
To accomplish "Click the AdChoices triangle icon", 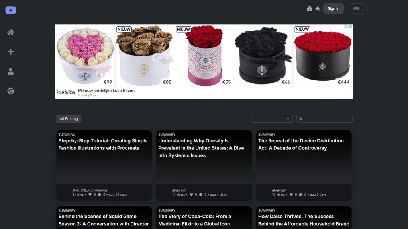I will pyautogui.click(x=346, y=27).
